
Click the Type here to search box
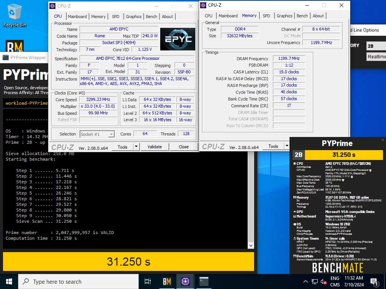pos(78,281)
